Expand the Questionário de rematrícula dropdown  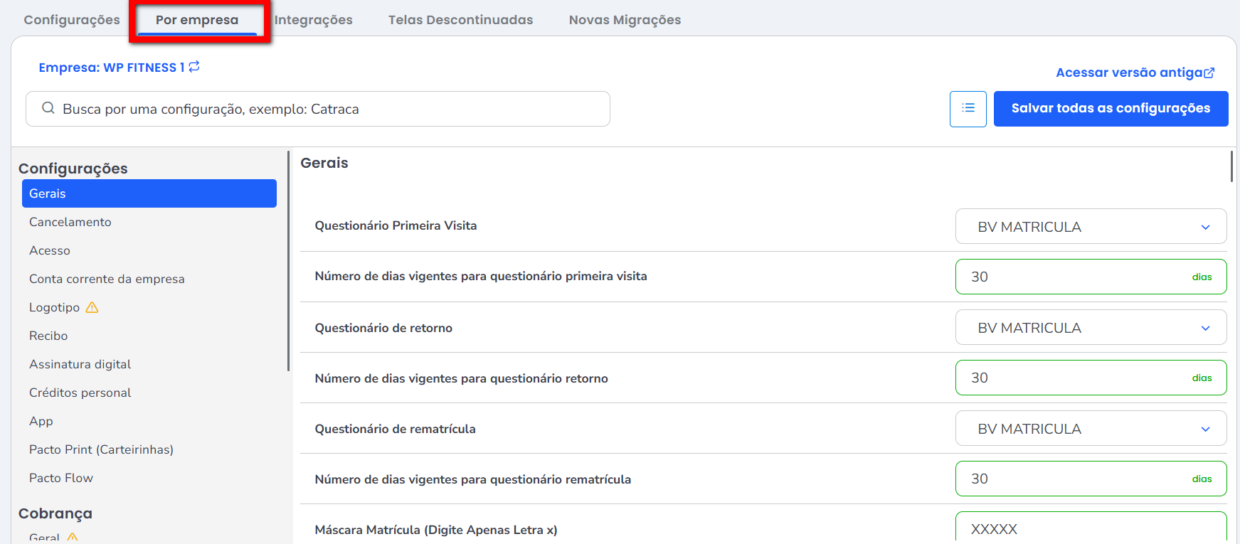click(1091, 429)
